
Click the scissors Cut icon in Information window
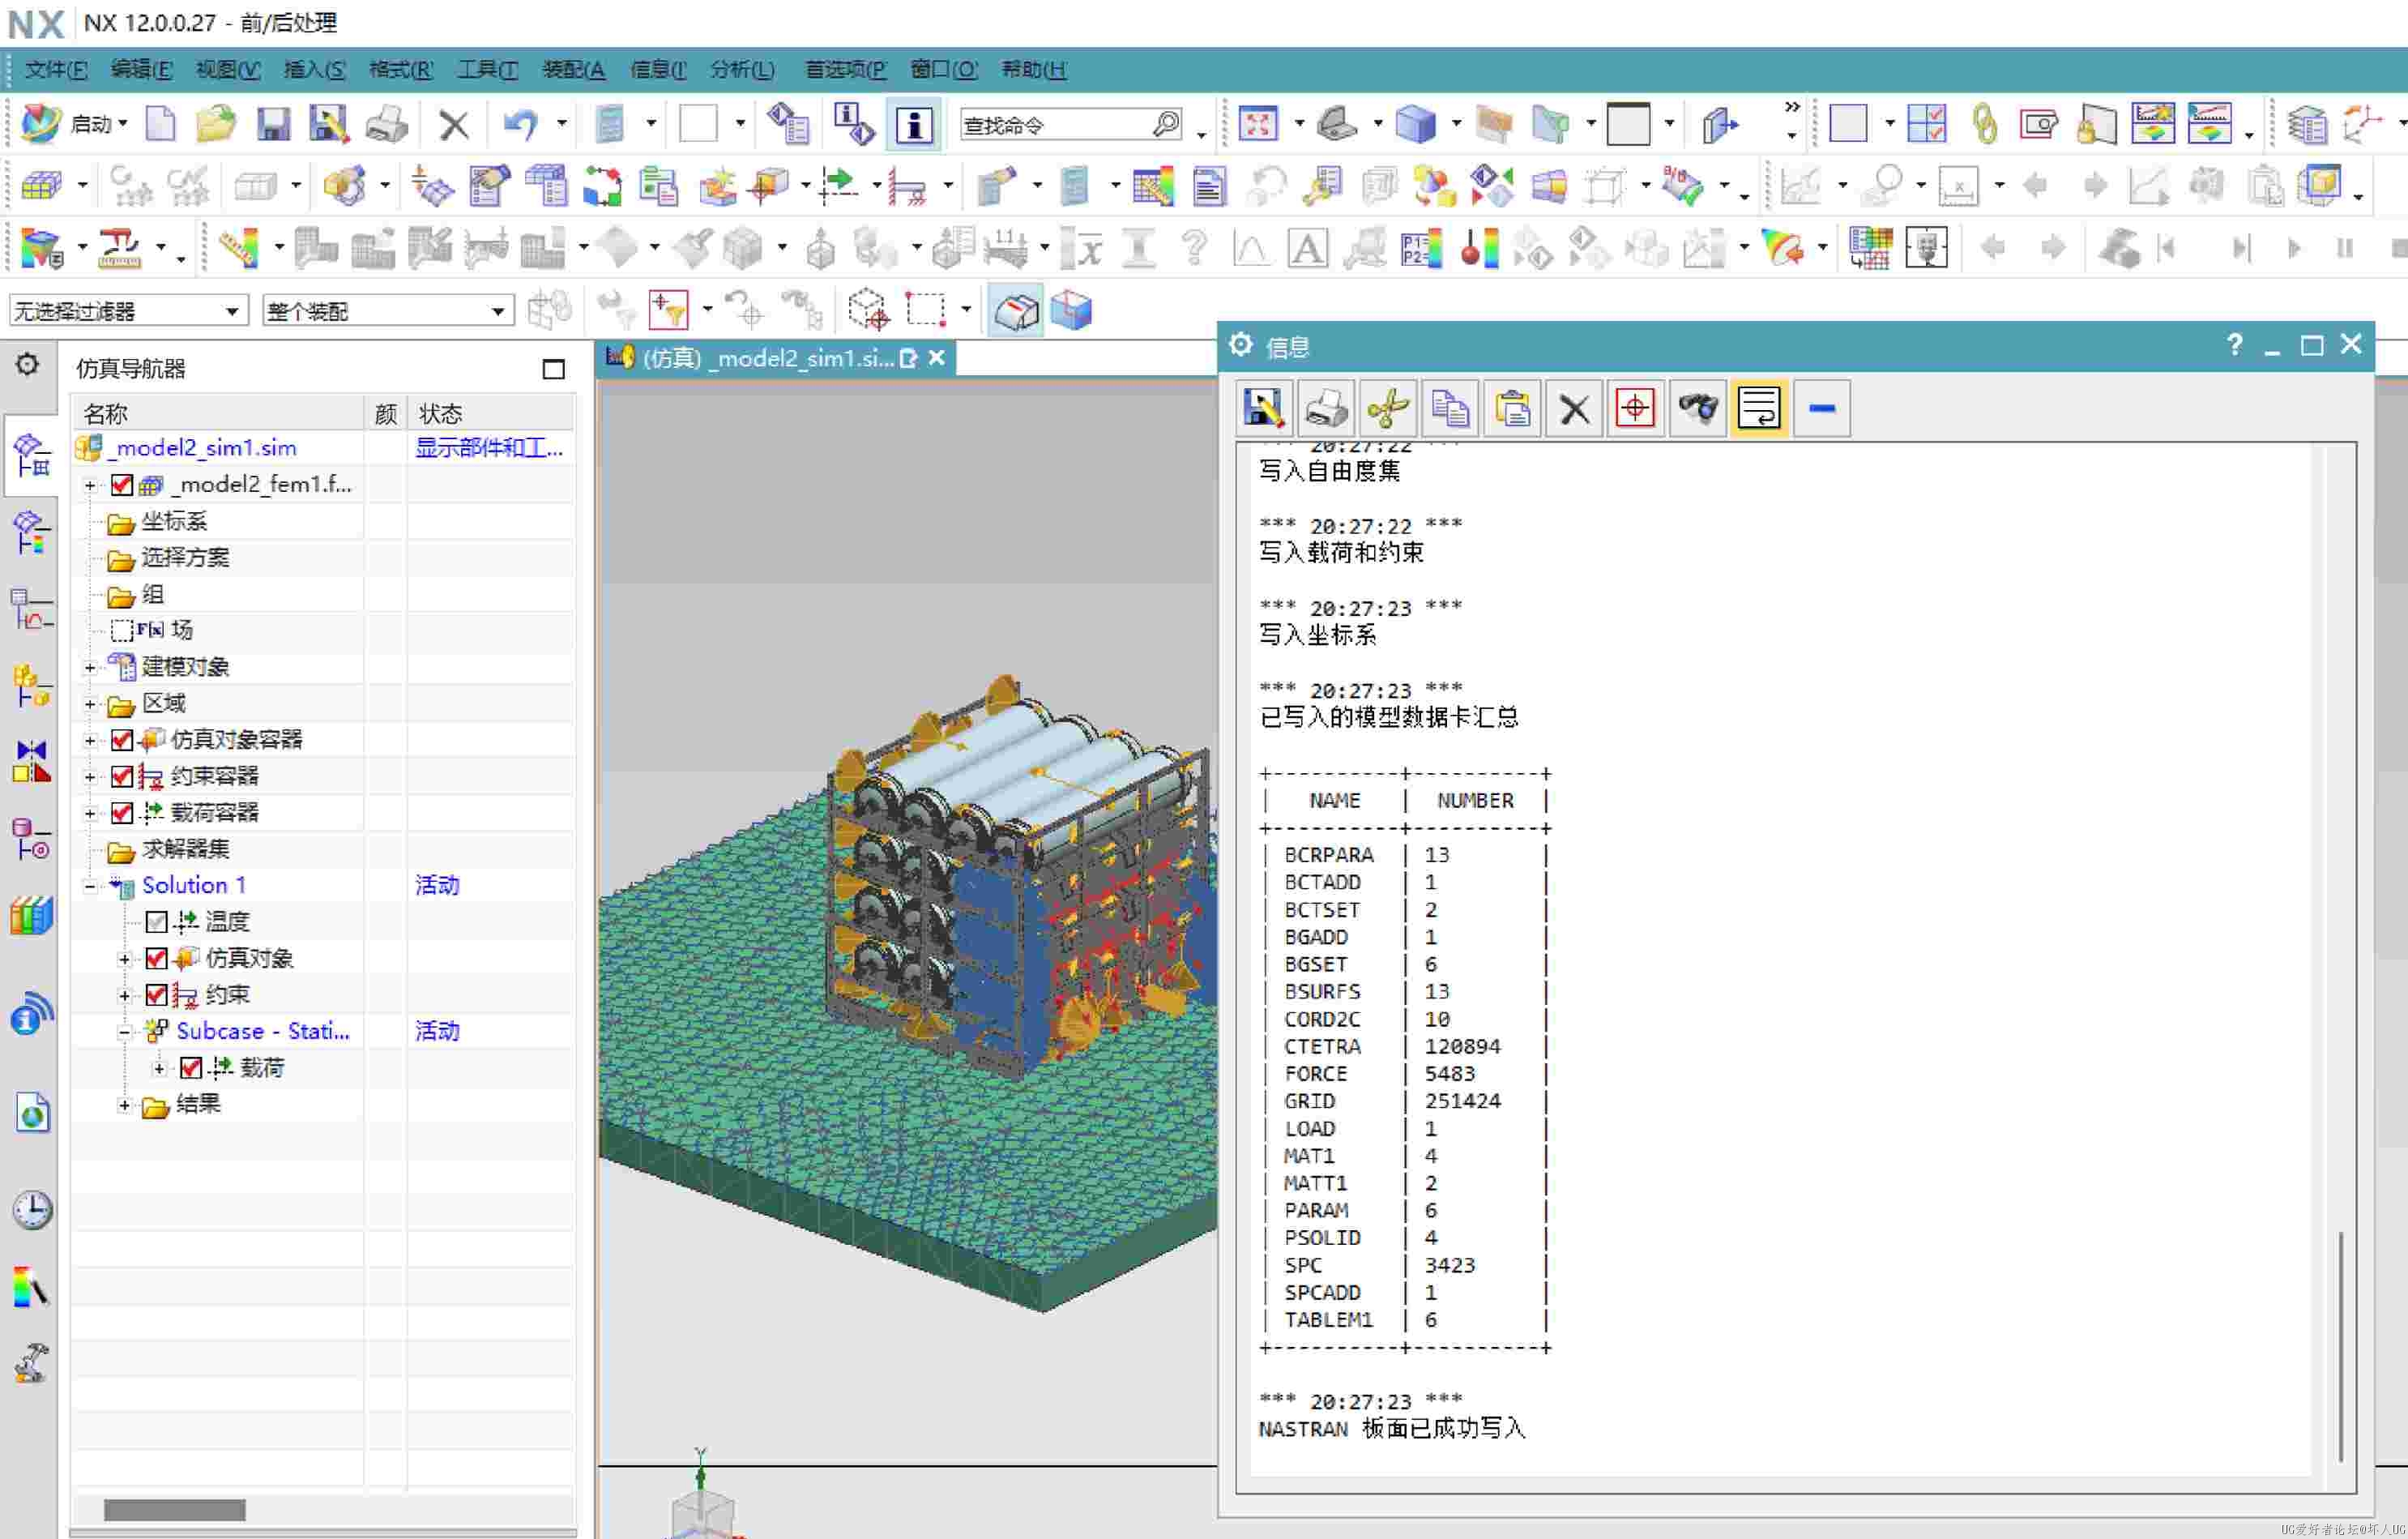[1388, 408]
